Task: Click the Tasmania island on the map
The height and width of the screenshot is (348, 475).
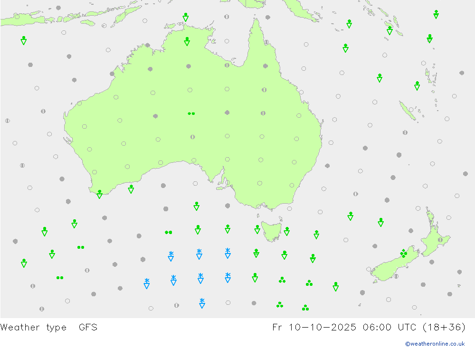Action: [271, 231]
